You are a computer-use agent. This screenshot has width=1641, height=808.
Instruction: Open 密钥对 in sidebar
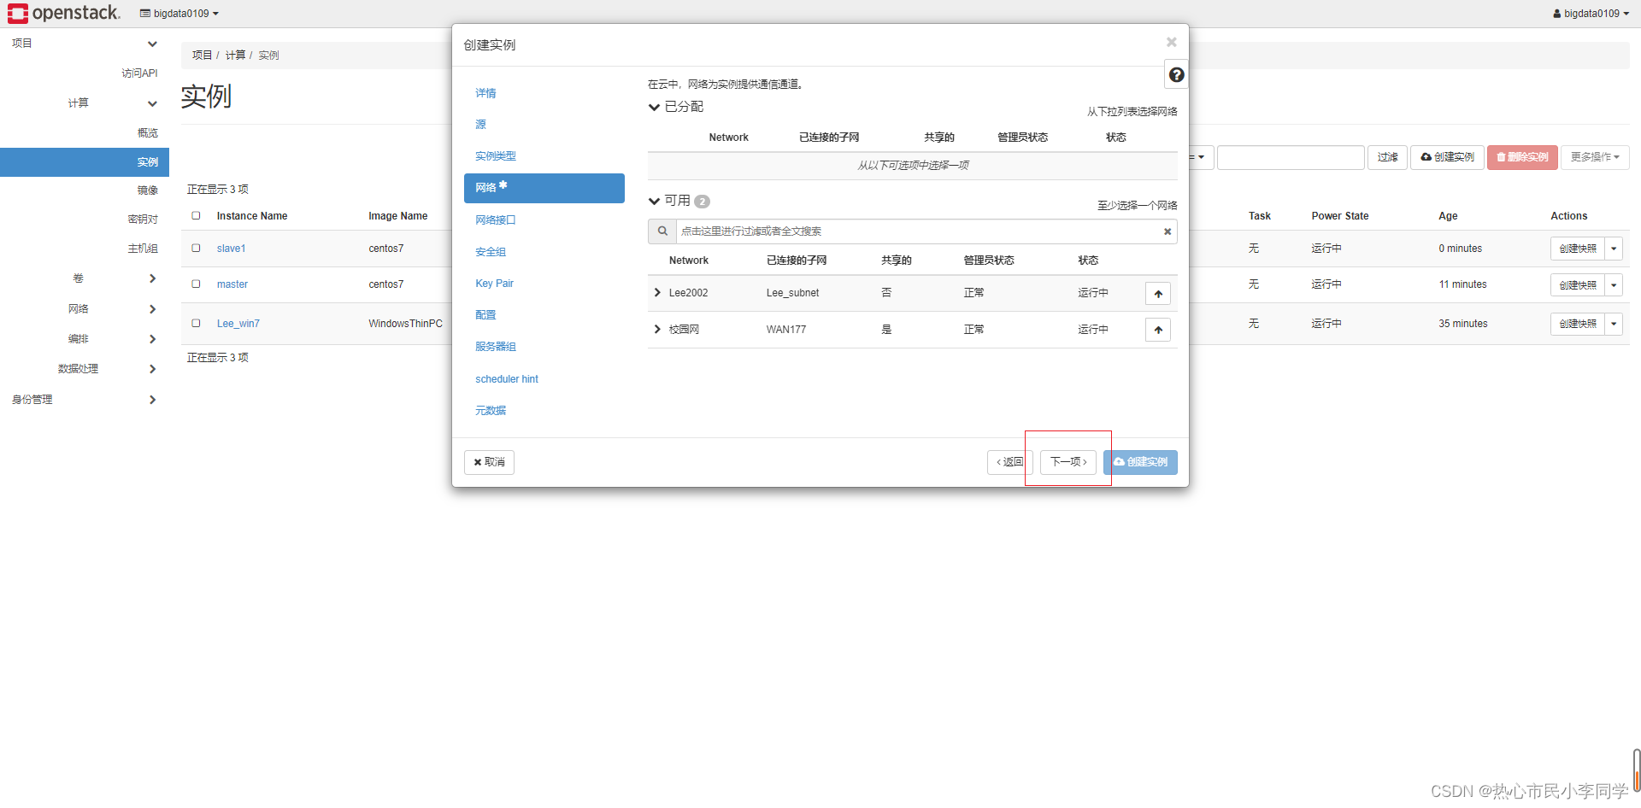coord(143,220)
